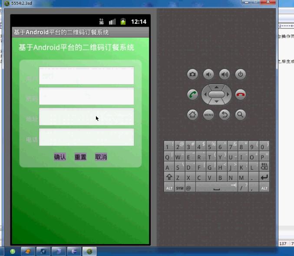
Task: Click the 确认 confirm button
Action: (x=60, y=157)
